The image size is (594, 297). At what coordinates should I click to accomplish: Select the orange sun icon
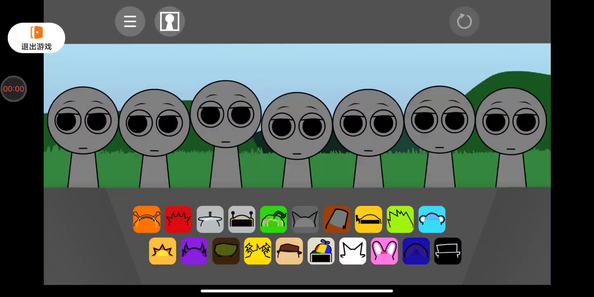[163, 251]
